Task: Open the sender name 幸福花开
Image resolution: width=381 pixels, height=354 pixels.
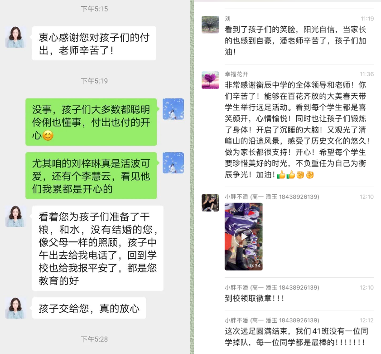Action: [x=236, y=74]
